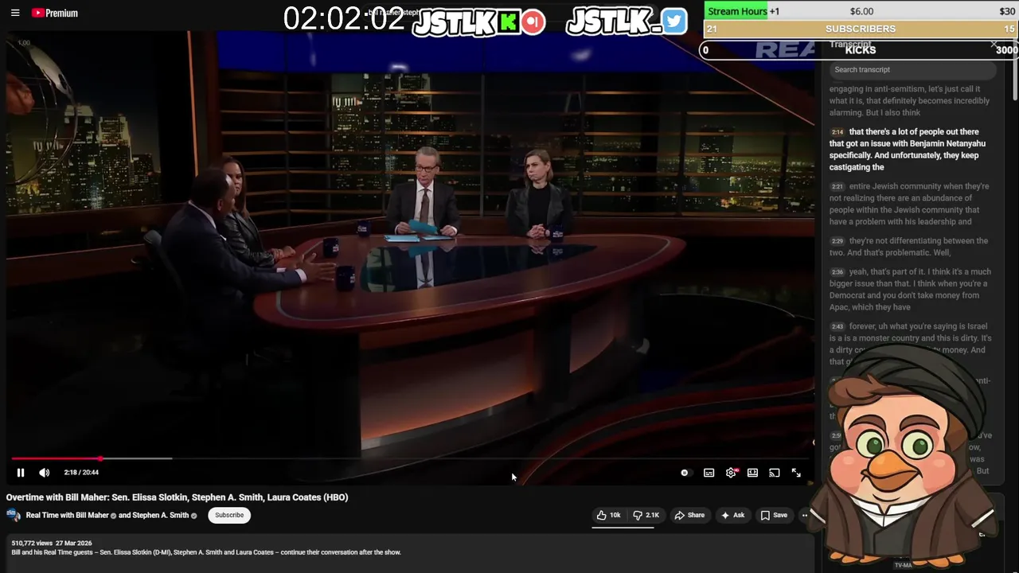This screenshot has width=1019, height=573.
Task: Click the SUBSCRIBERS goal bar
Action: coord(861,29)
